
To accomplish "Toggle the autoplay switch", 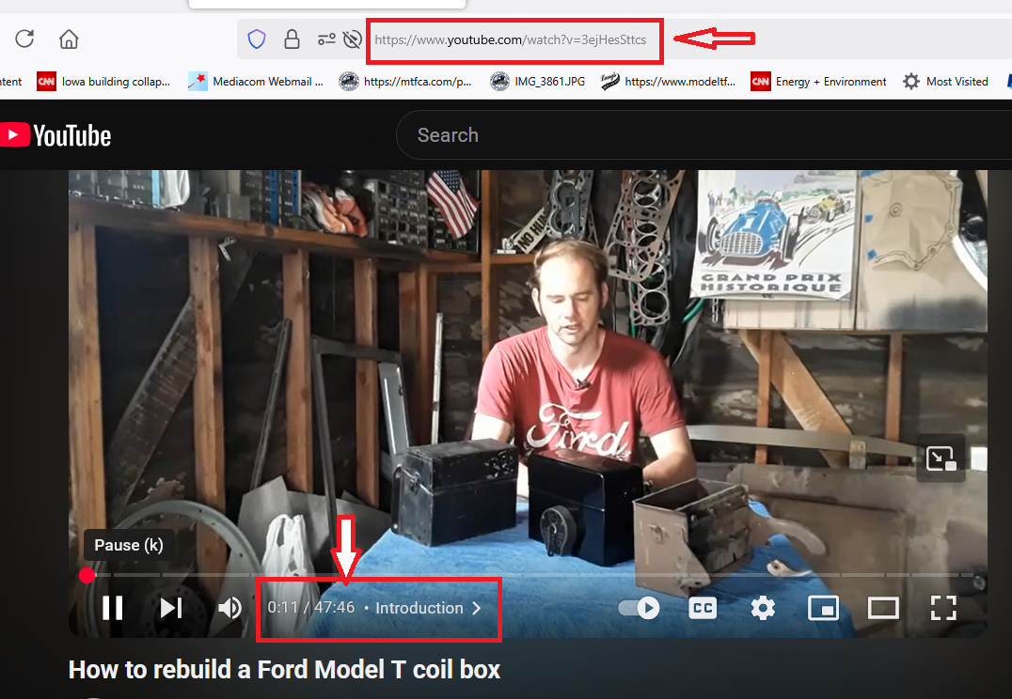I will (x=639, y=608).
